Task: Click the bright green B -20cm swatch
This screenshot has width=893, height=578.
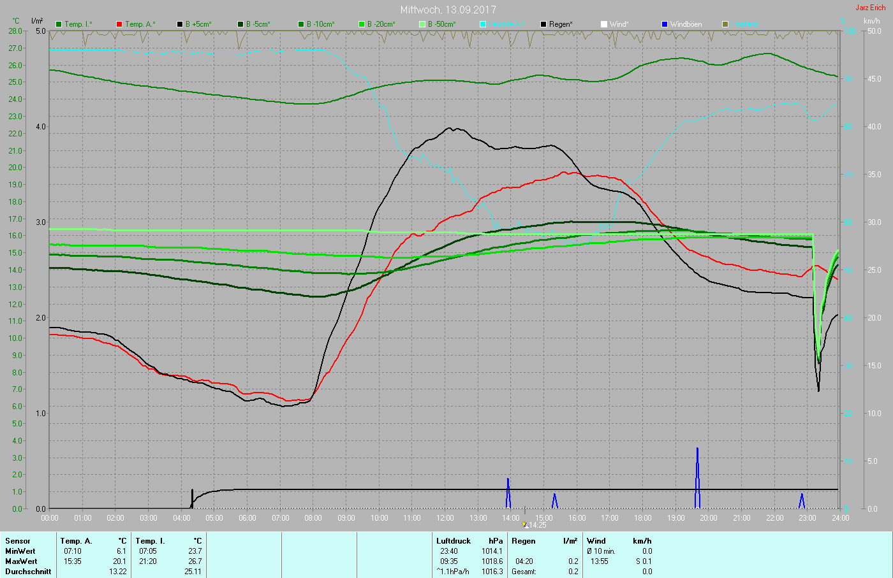Action: pyautogui.click(x=362, y=24)
